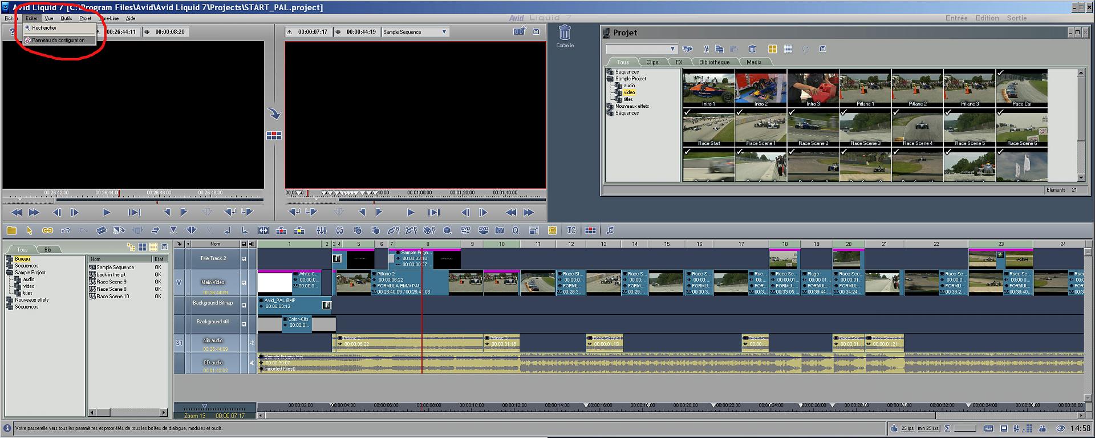The width and height of the screenshot is (1095, 438).
Task: Click the binoculars search icon in Projet
Action: click(688, 49)
